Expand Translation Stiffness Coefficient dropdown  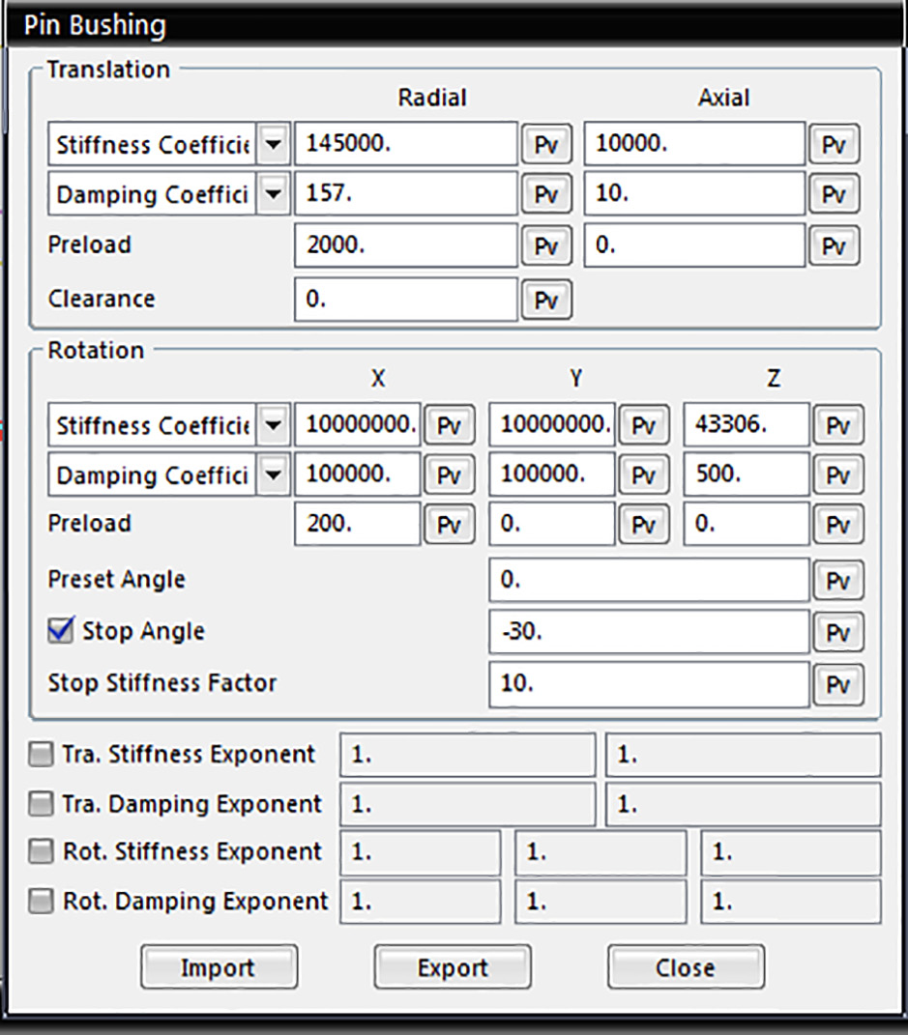[275, 145]
